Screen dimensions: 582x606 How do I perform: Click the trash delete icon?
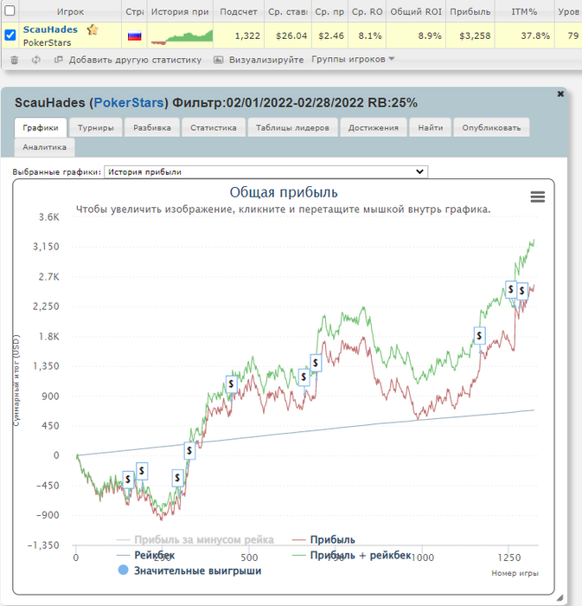point(15,60)
